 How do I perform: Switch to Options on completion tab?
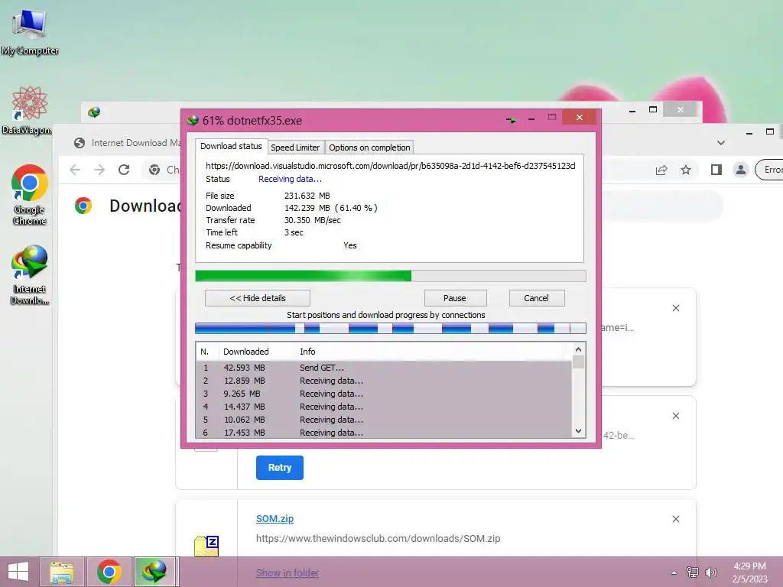click(x=369, y=148)
